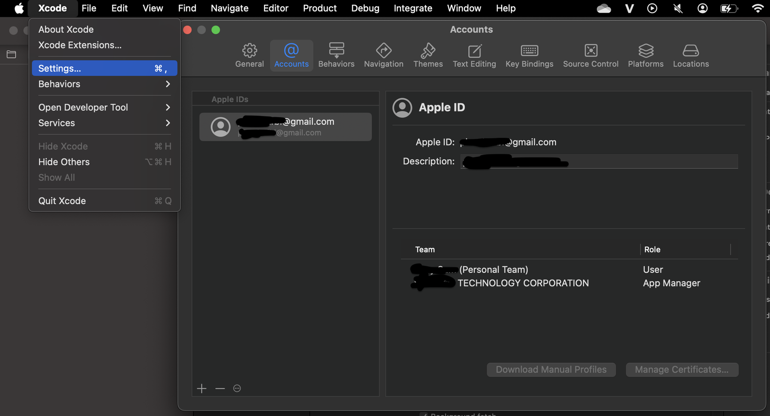This screenshot has height=416, width=770.
Task: Click Download Manual Profiles button
Action: [x=551, y=369]
